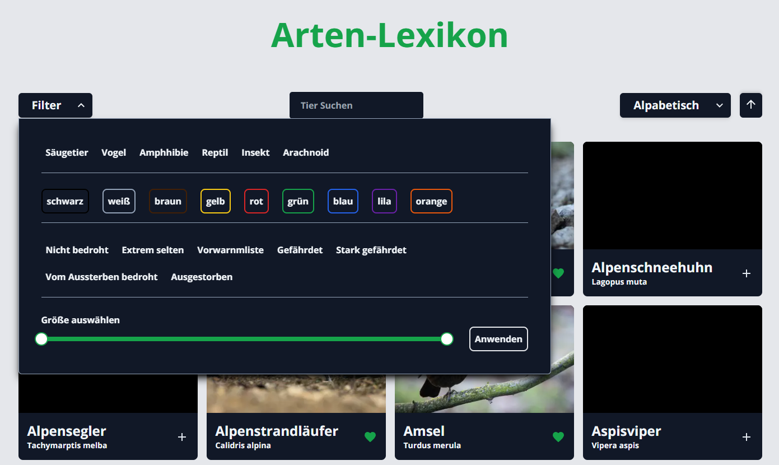Enable the Stark gefährdet status filter
The image size is (779, 465).
[x=371, y=250]
